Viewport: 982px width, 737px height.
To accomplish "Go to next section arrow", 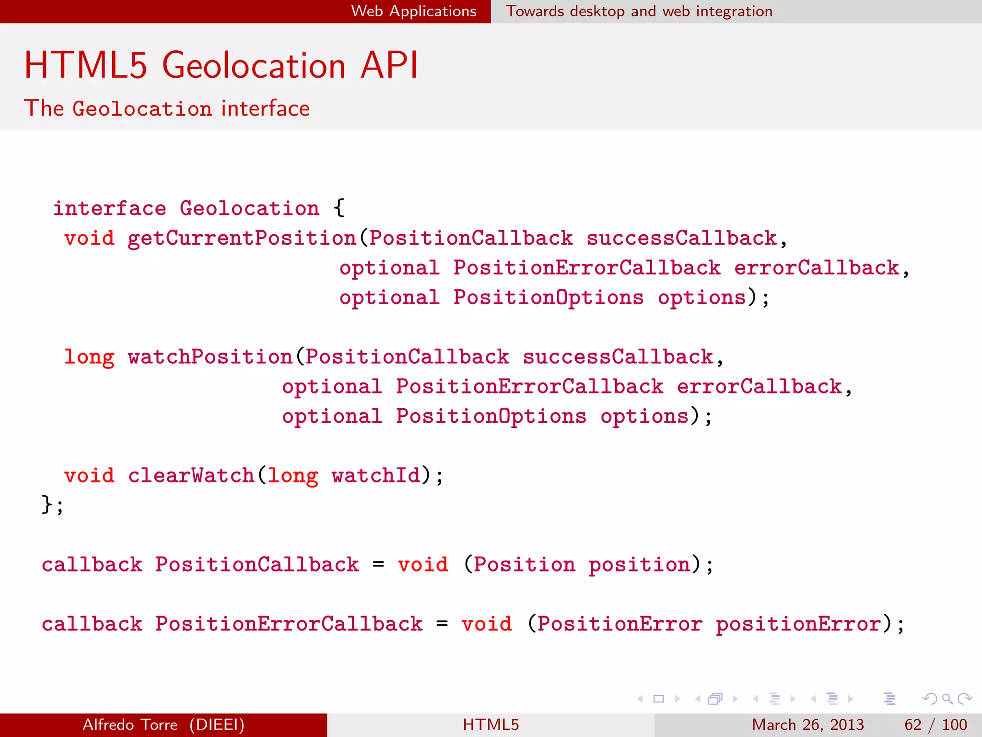I will pyautogui.click(x=851, y=699).
